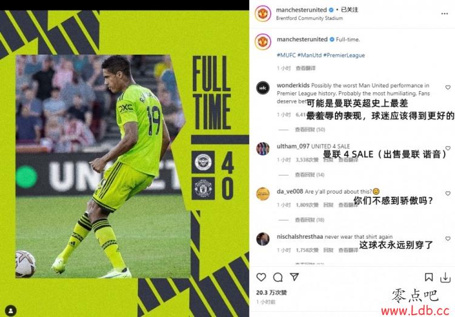The width and height of the screenshot is (455, 317).
Task: Expand 14 replies under ultham_097 comment
Action: pyautogui.click(x=309, y=175)
